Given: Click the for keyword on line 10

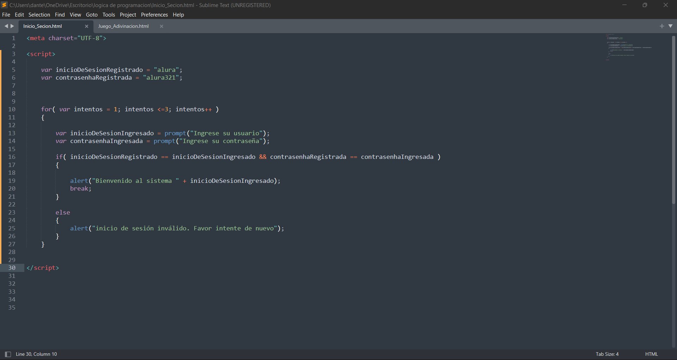Looking at the screenshot, I should click(x=46, y=110).
